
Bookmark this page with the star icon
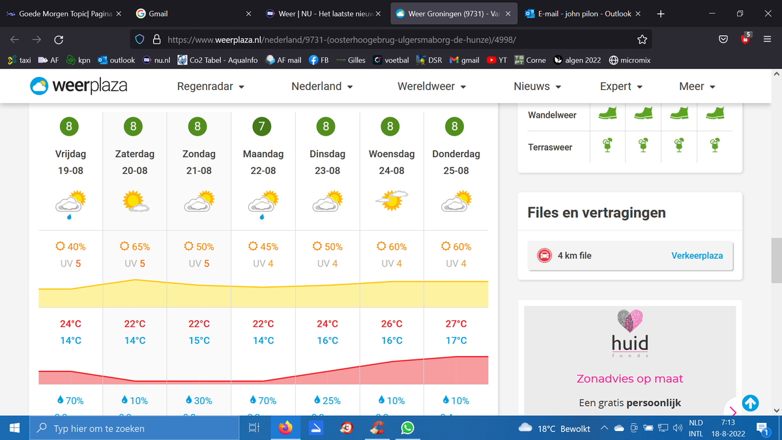tap(642, 40)
